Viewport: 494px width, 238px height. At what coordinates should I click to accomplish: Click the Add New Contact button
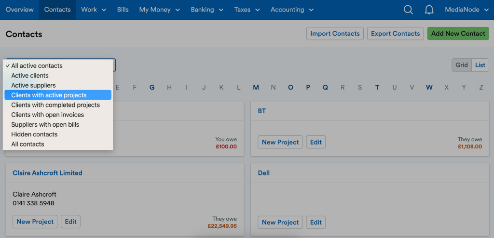tap(458, 34)
